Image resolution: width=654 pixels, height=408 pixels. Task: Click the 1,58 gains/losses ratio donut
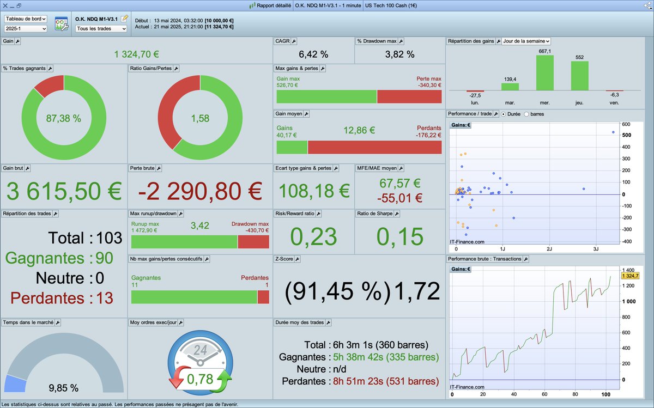[200, 118]
